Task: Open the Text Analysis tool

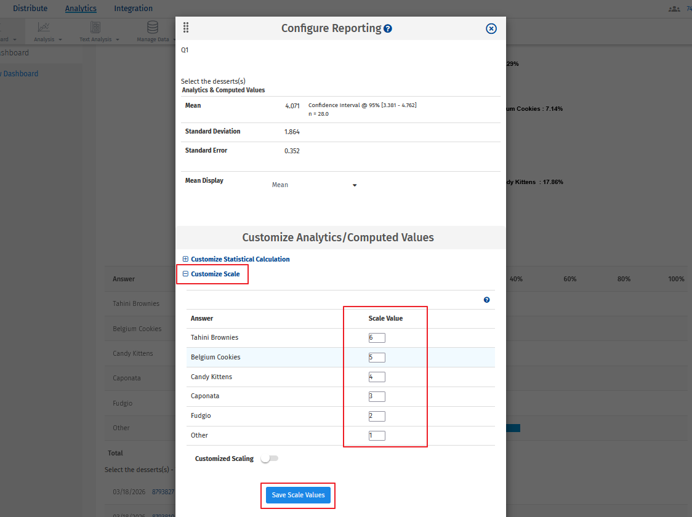Action: (95, 31)
